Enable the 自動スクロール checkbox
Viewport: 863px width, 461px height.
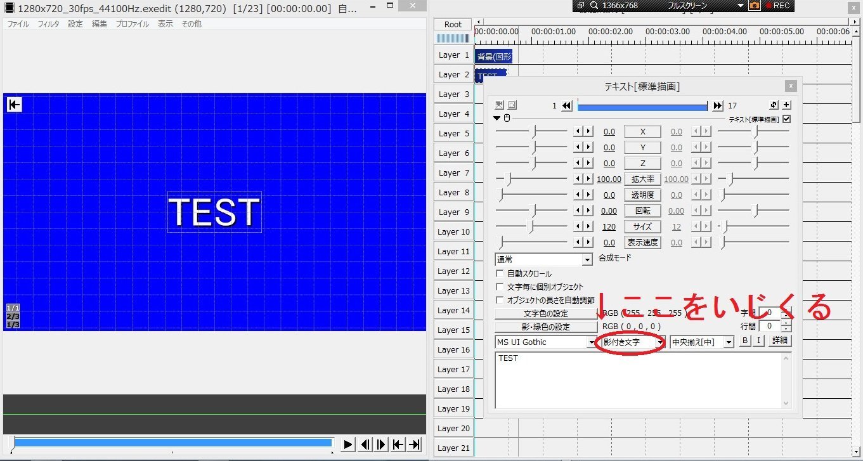pos(500,272)
